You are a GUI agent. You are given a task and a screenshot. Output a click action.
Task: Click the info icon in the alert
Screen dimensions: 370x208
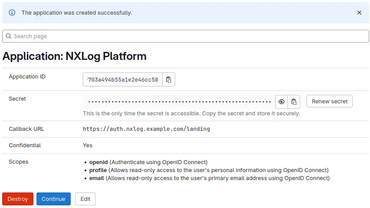(x=12, y=13)
